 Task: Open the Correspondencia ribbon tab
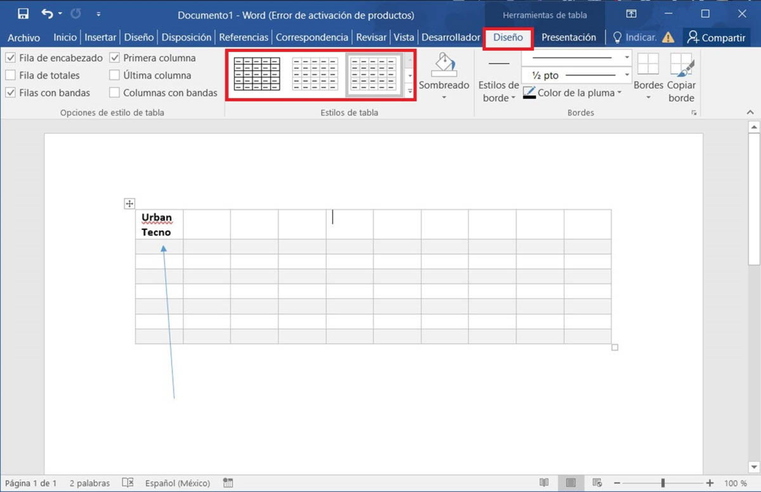coord(311,37)
